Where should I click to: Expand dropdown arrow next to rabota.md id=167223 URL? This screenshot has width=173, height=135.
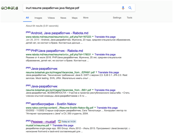(93, 37)
